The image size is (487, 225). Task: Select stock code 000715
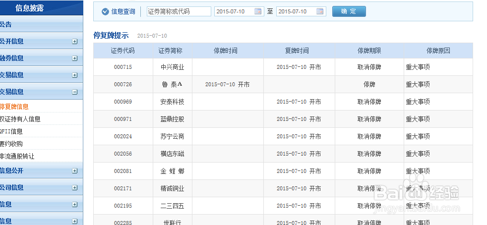[x=123, y=67]
